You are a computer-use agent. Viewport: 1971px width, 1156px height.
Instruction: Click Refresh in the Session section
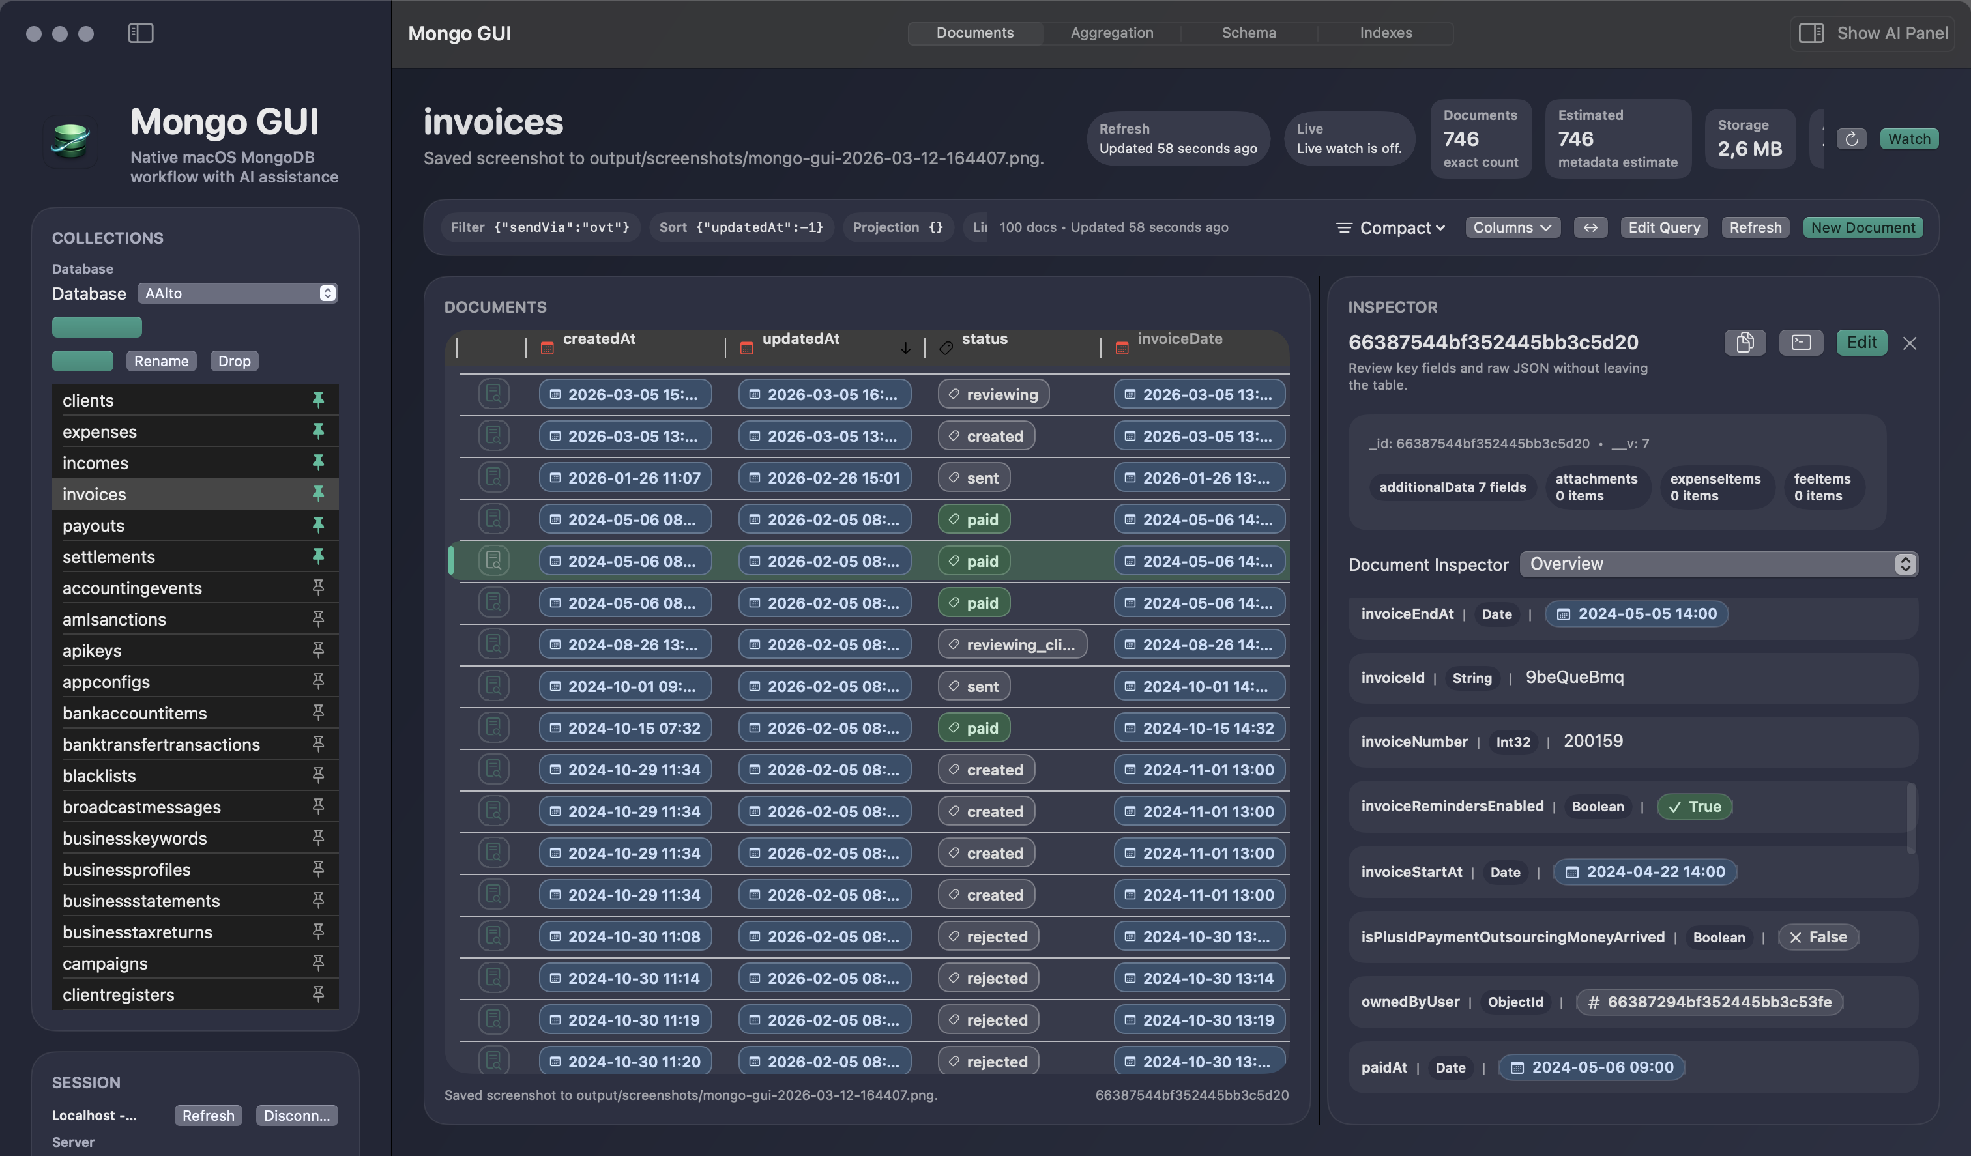point(208,1116)
